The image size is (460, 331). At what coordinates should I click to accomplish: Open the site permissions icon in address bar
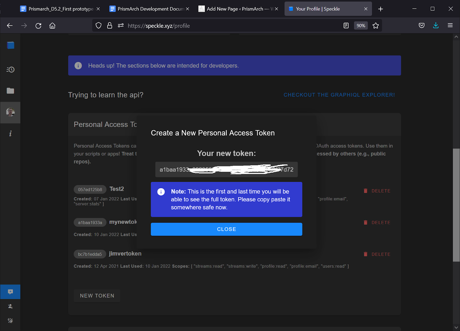click(x=121, y=26)
